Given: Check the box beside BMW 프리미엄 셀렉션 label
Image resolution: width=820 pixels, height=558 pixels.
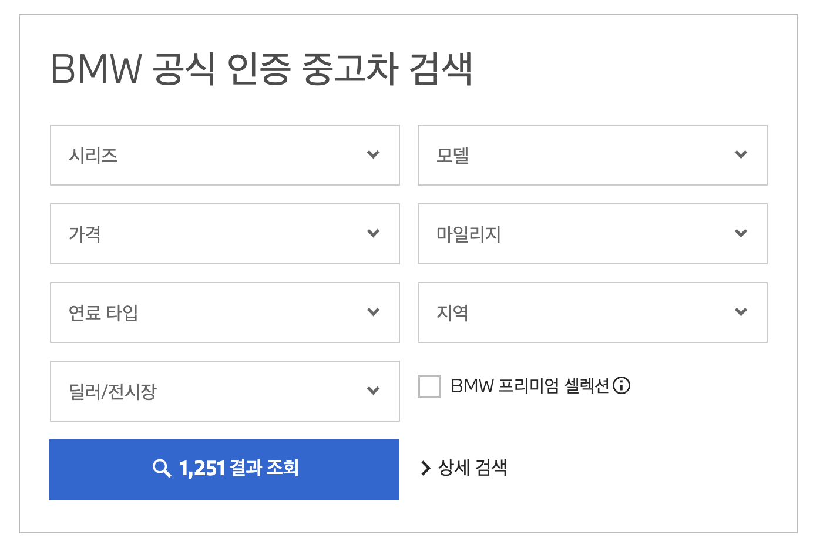Looking at the screenshot, I should [x=429, y=386].
